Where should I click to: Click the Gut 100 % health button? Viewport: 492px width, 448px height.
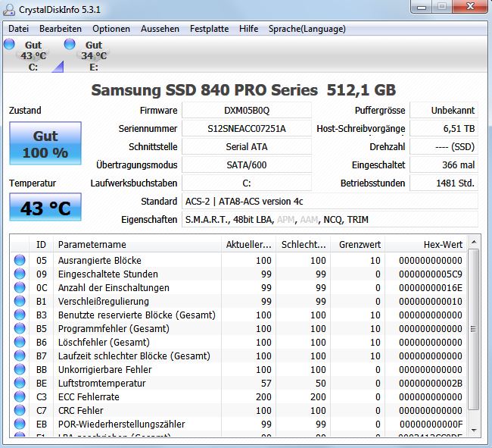tap(45, 143)
